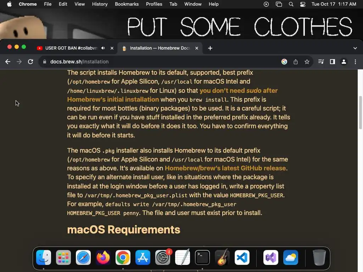This screenshot has width=363, height=272.
Task: Click the share page icon
Action: coord(296,62)
